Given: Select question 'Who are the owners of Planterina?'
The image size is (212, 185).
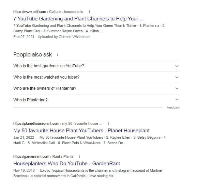Looking at the screenshot, I should click(45, 88).
